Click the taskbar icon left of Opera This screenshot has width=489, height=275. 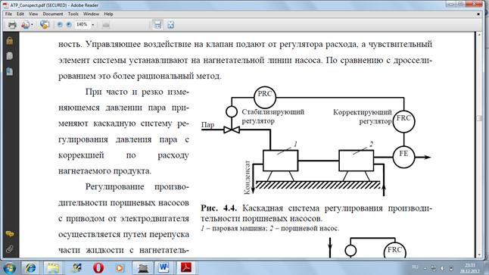point(76,268)
